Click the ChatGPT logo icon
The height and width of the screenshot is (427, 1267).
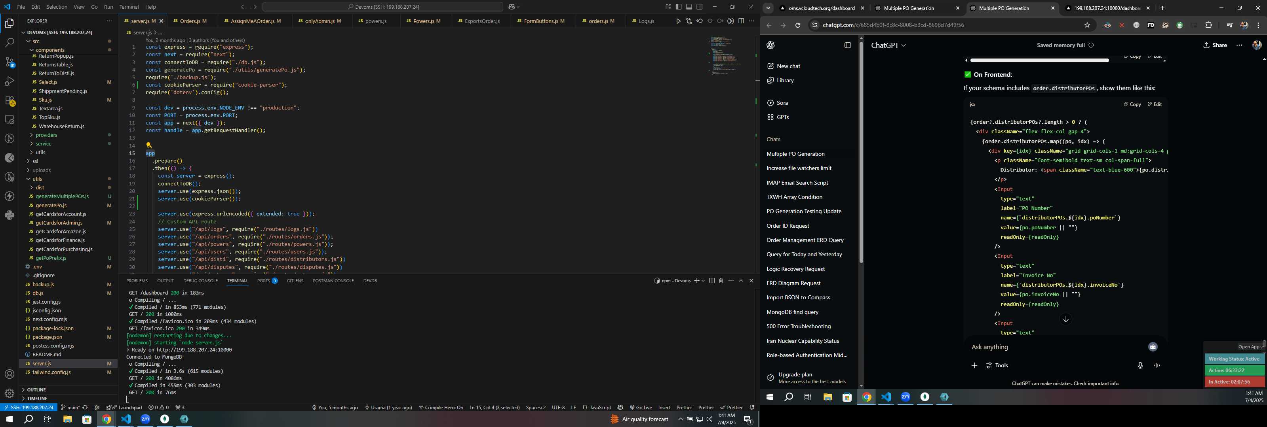[770, 45]
